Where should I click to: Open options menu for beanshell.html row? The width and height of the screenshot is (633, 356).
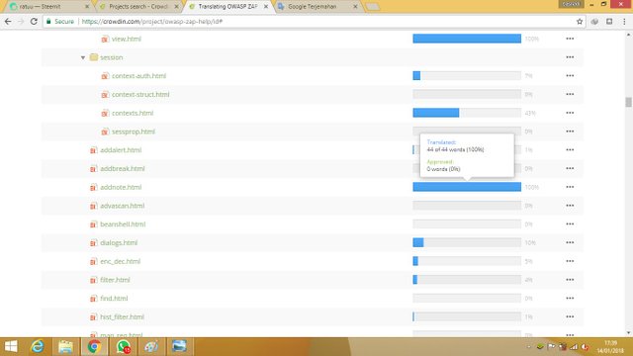570,224
